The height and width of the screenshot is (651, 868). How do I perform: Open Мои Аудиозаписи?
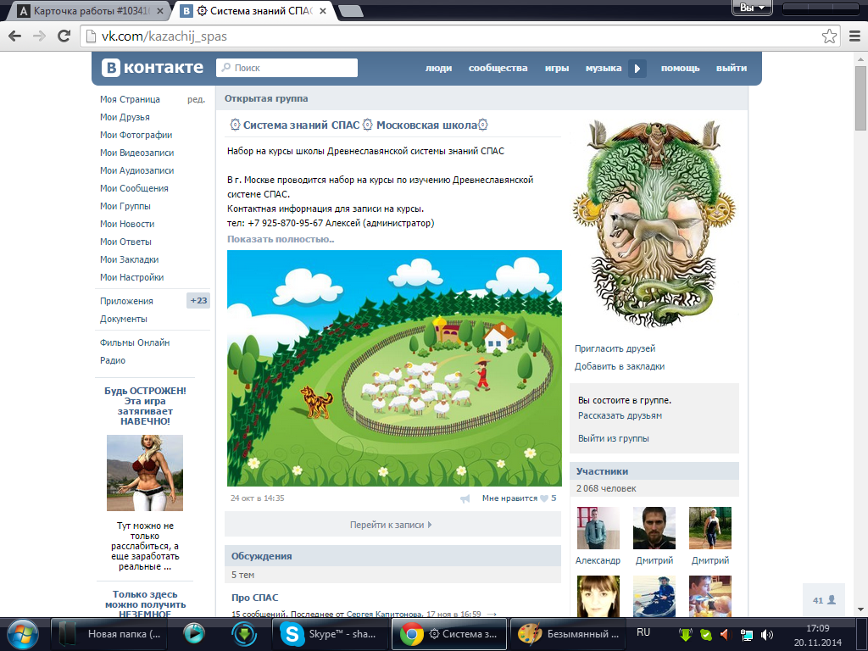136,170
